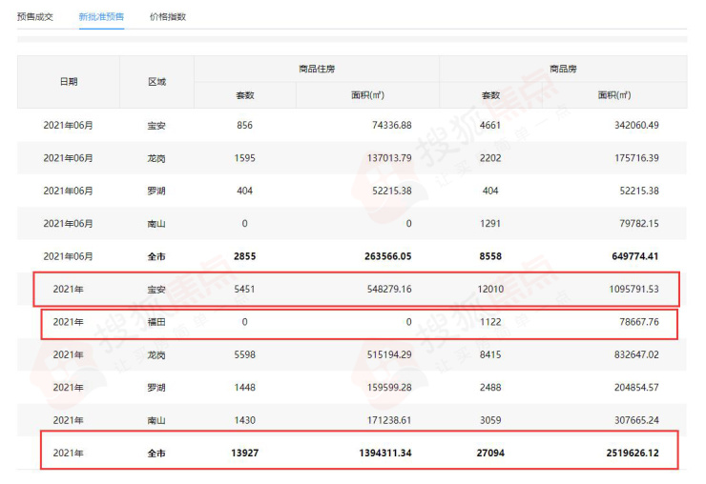Click the 商品房 group header
Viewport: 706px width, 484px height.
pos(563,69)
